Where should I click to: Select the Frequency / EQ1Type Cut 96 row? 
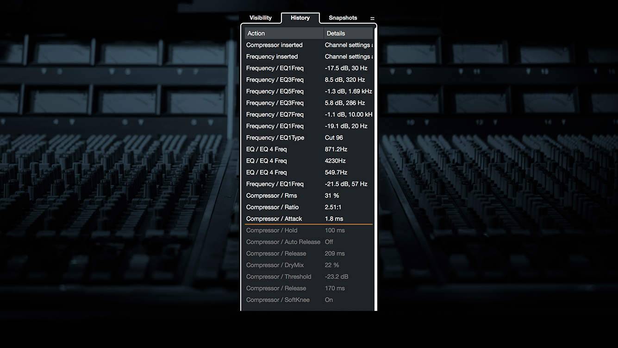coord(309,138)
